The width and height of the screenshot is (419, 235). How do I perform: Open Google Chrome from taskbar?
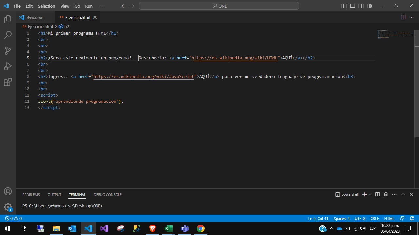point(201,228)
